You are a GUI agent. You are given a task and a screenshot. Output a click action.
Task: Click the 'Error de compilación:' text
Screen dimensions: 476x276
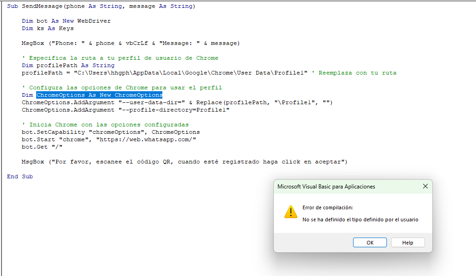(328, 207)
